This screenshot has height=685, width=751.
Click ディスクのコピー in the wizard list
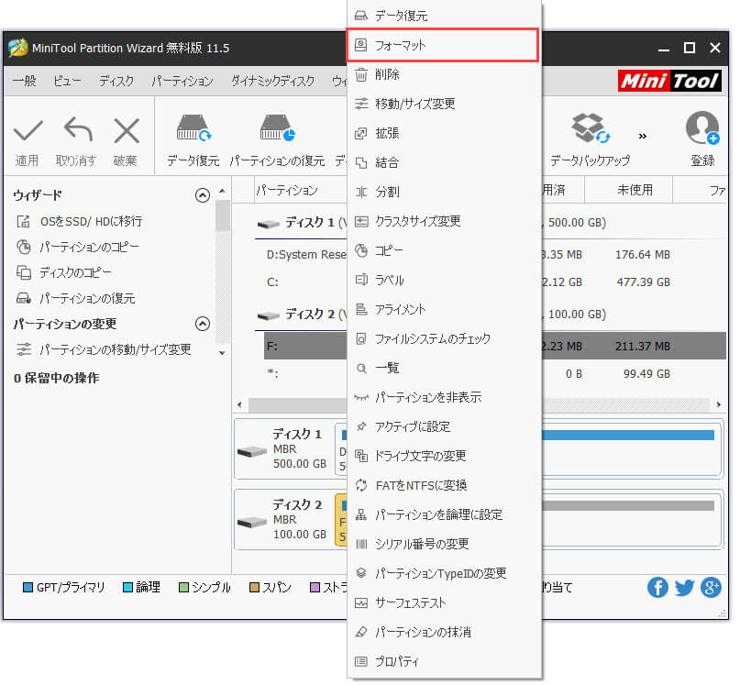pyautogui.click(x=75, y=272)
